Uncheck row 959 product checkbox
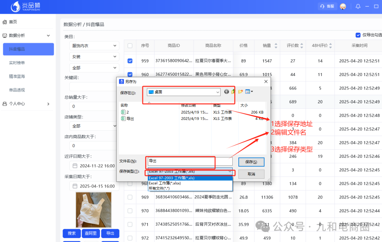This screenshot has width=382, height=242. tap(130, 60)
